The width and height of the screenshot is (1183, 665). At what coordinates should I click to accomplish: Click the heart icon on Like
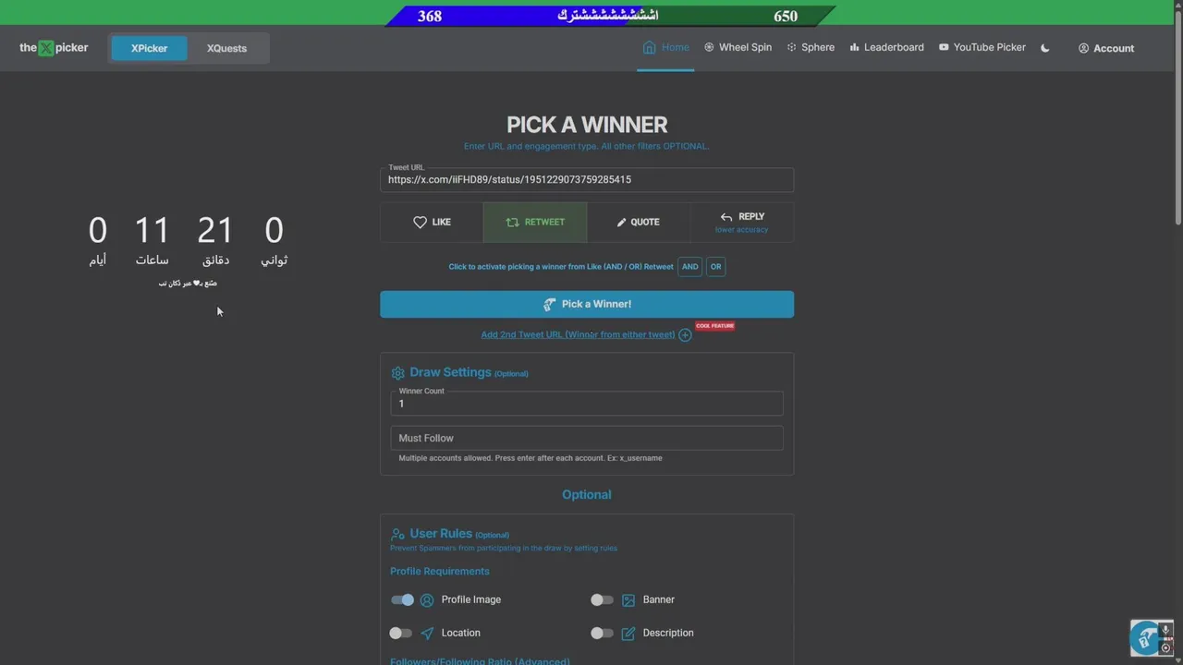(420, 222)
